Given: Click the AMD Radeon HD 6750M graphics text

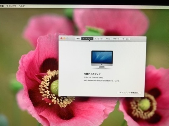Looking at the screenshot, I should pyautogui.click(x=101, y=81).
